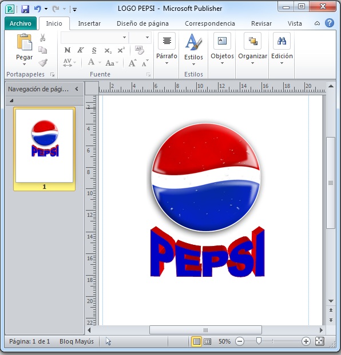Image resolution: width=341 pixels, height=355 pixels.
Task: Click the vertical scrollbar down arrow
Action: (x=331, y=301)
